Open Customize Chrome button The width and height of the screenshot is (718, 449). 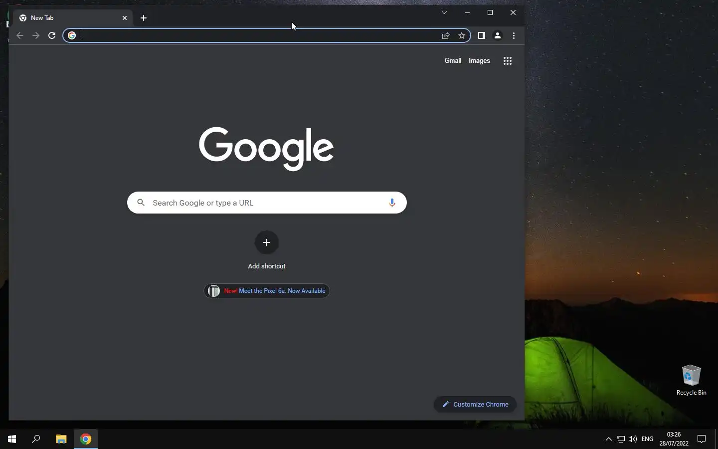[475, 404]
